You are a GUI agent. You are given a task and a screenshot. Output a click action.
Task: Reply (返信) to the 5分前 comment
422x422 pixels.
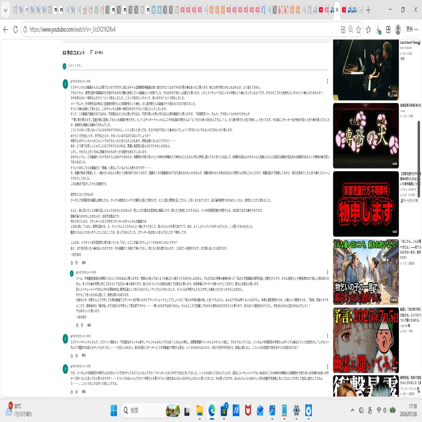pyautogui.click(x=84, y=392)
